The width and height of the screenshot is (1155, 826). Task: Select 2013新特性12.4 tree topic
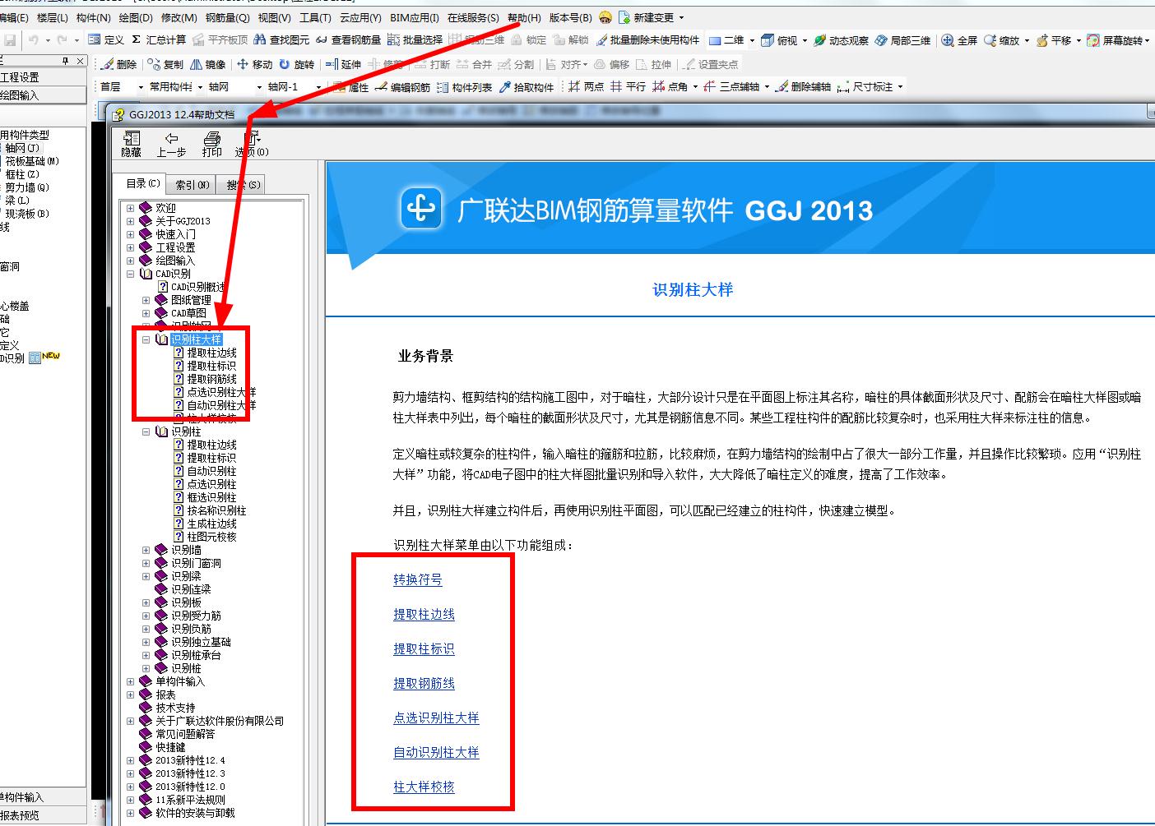click(190, 760)
